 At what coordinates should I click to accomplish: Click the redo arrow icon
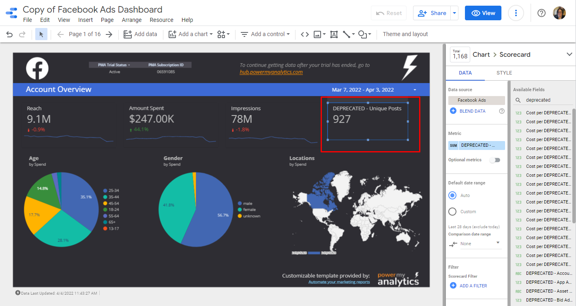click(x=22, y=34)
